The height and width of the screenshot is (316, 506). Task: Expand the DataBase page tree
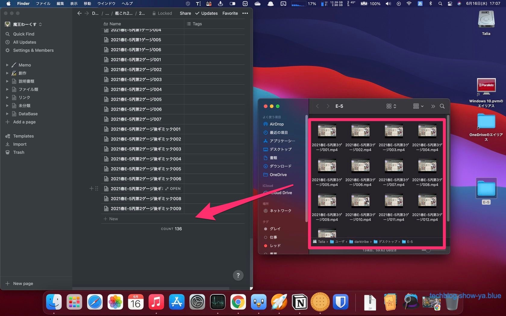coord(7,114)
